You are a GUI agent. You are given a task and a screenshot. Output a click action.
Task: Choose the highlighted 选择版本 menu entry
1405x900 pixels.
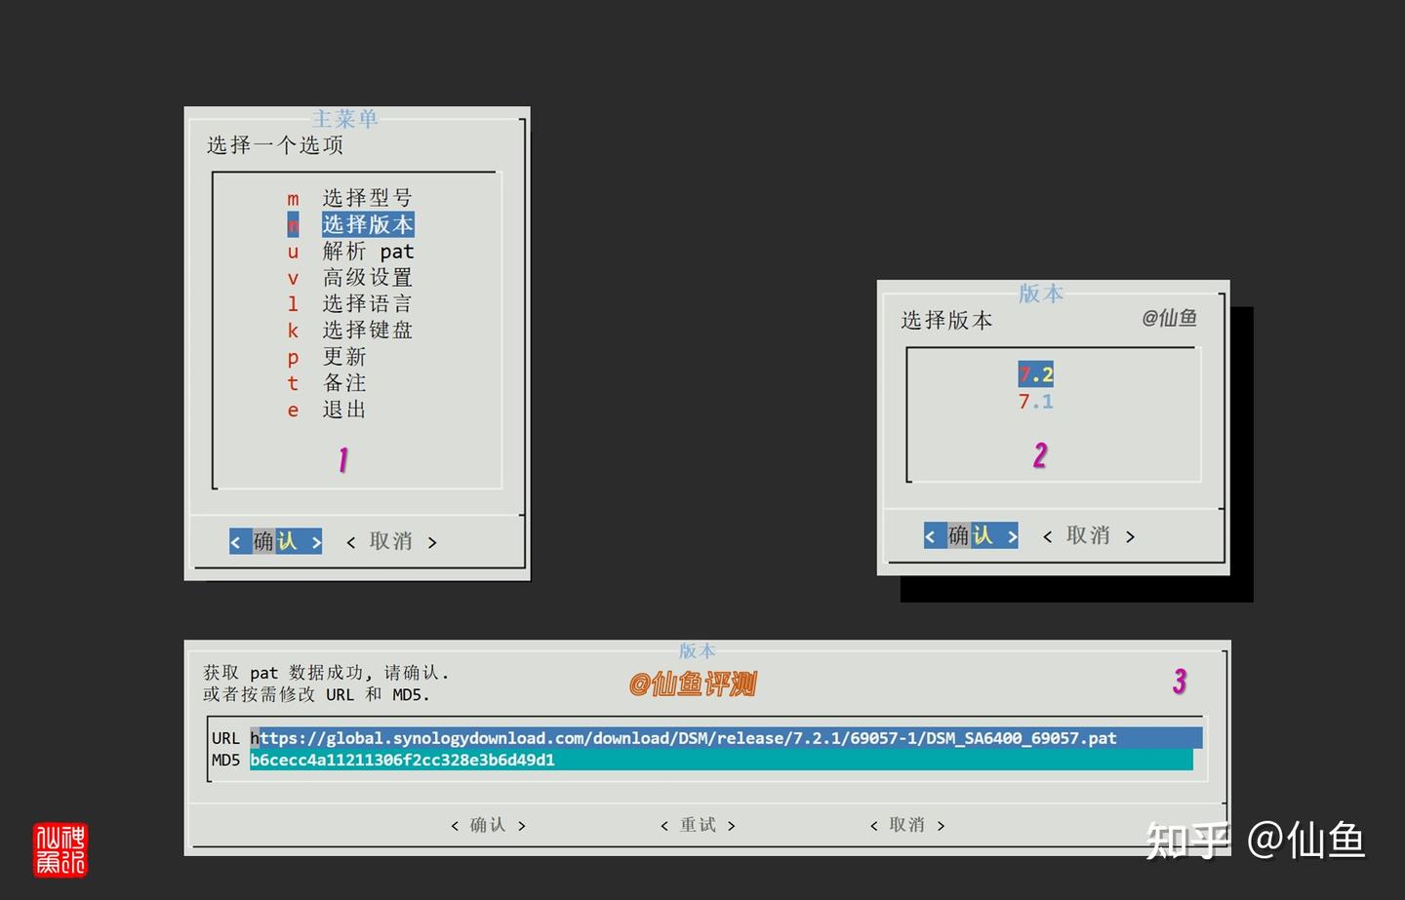pyautogui.click(x=351, y=224)
